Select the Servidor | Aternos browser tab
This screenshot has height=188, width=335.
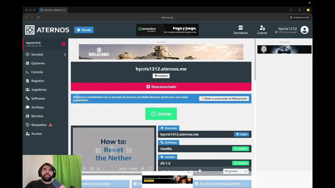click(53, 10)
